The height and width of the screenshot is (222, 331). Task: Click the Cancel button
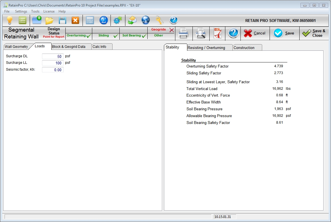click(x=255, y=33)
